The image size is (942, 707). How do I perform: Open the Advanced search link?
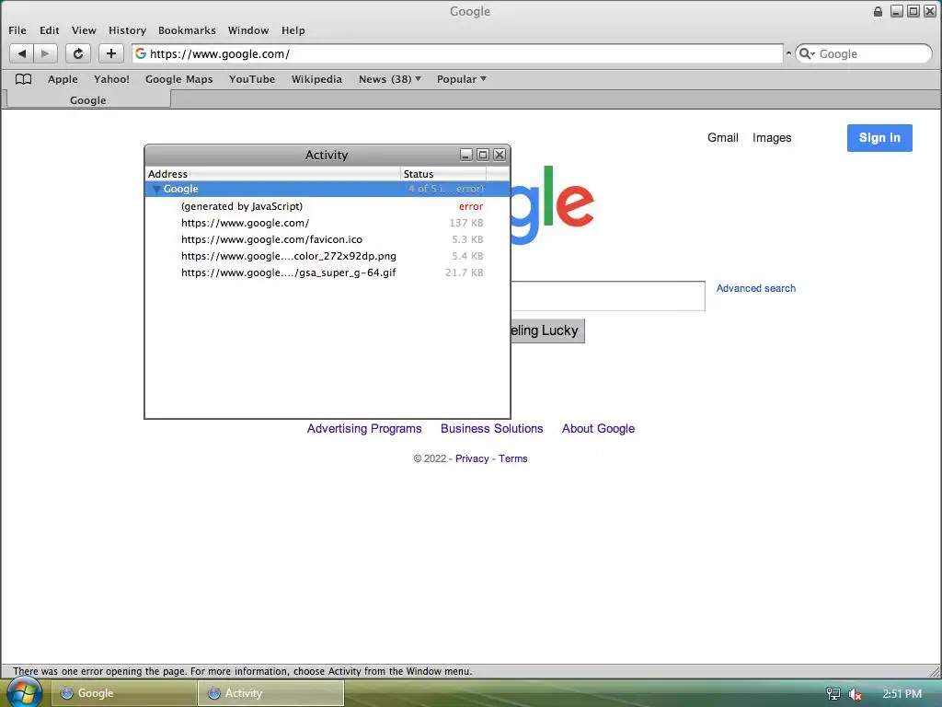pyautogui.click(x=756, y=288)
